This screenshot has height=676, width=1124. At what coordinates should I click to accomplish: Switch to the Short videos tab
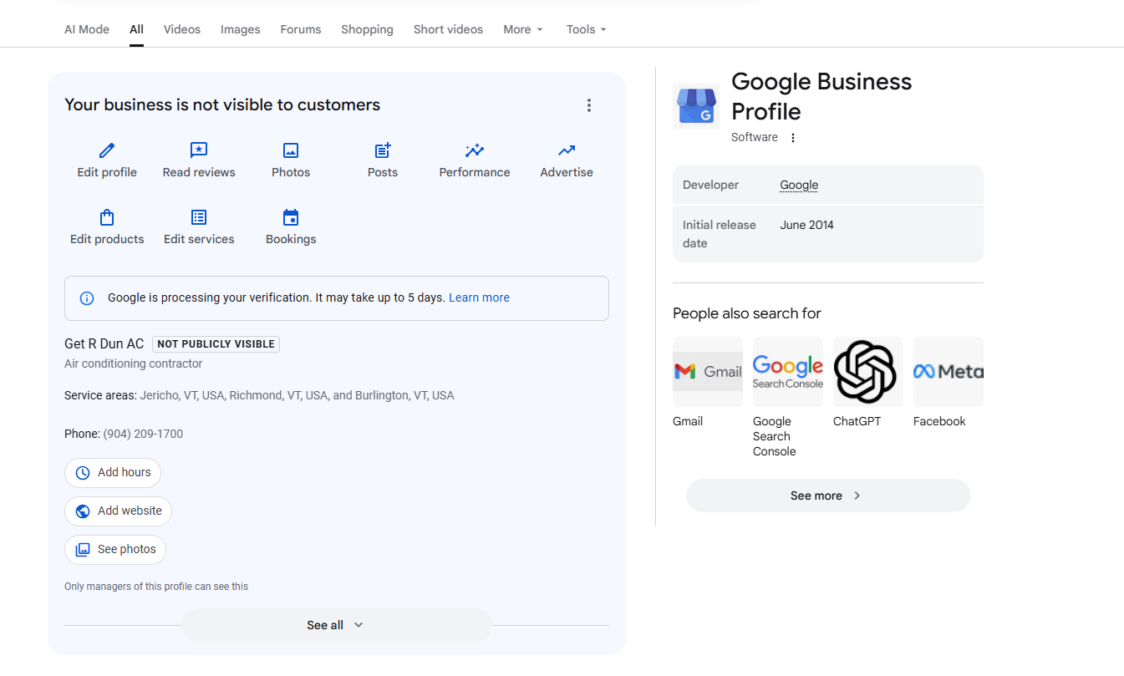pos(448,29)
